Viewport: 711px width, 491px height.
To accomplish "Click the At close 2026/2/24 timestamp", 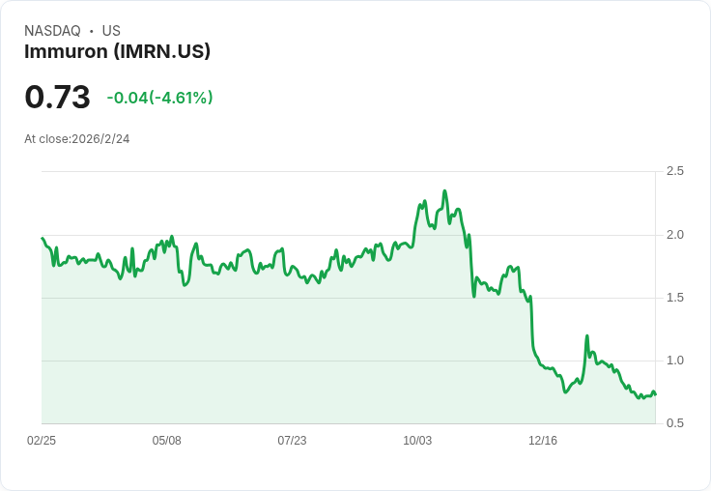I will (x=76, y=138).
